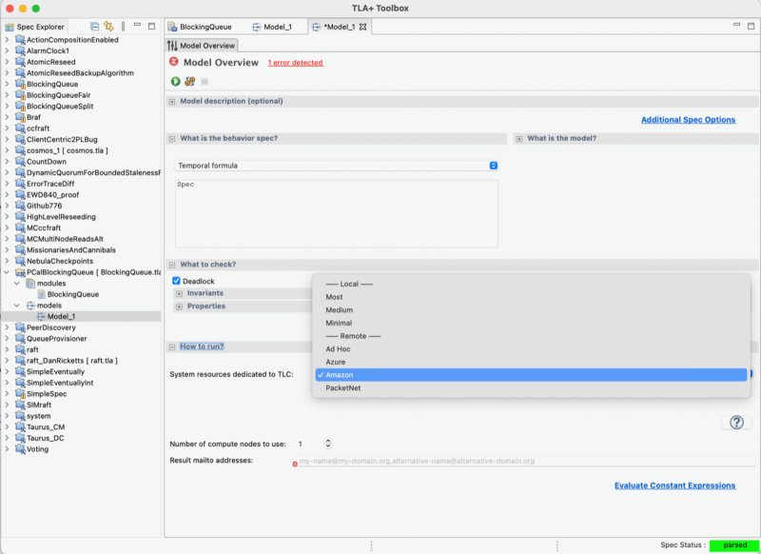Image resolution: width=761 pixels, height=554 pixels.
Task: Select EWD840_proof spec in tree
Action: pos(52,195)
